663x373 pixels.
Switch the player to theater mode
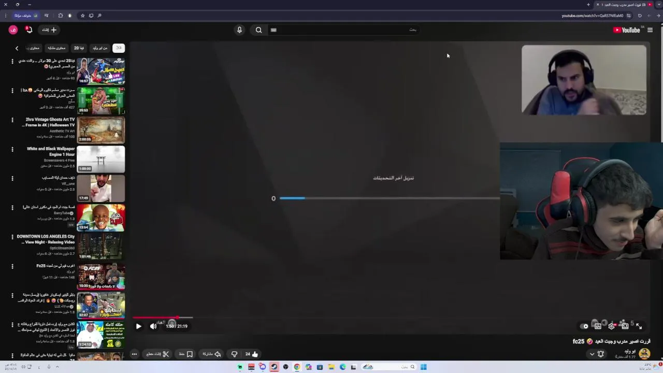625,326
